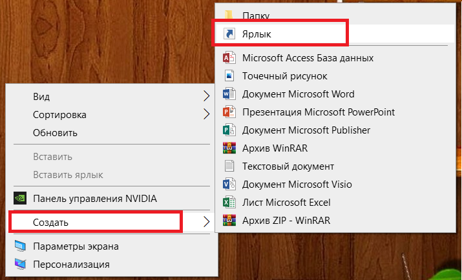The height and width of the screenshot is (280, 462).
Task: Choose Архив ZIP - WinRAR
Action: (335, 220)
